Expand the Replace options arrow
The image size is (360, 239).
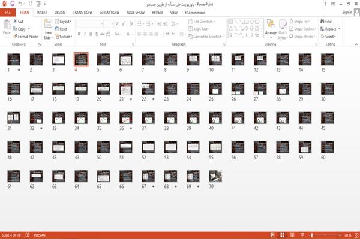[340, 29]
